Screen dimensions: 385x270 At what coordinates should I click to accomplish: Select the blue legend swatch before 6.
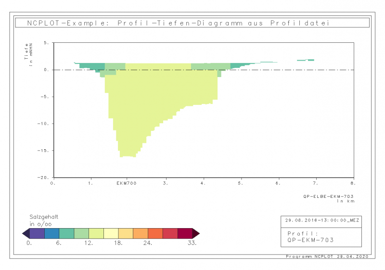[52, 233]
